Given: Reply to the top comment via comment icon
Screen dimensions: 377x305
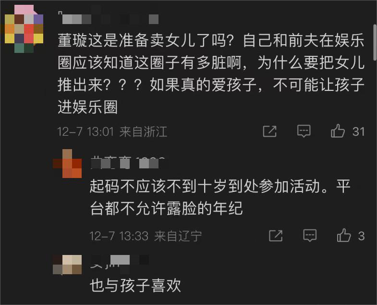Looking at the screenshot, I should coord(304,131).
